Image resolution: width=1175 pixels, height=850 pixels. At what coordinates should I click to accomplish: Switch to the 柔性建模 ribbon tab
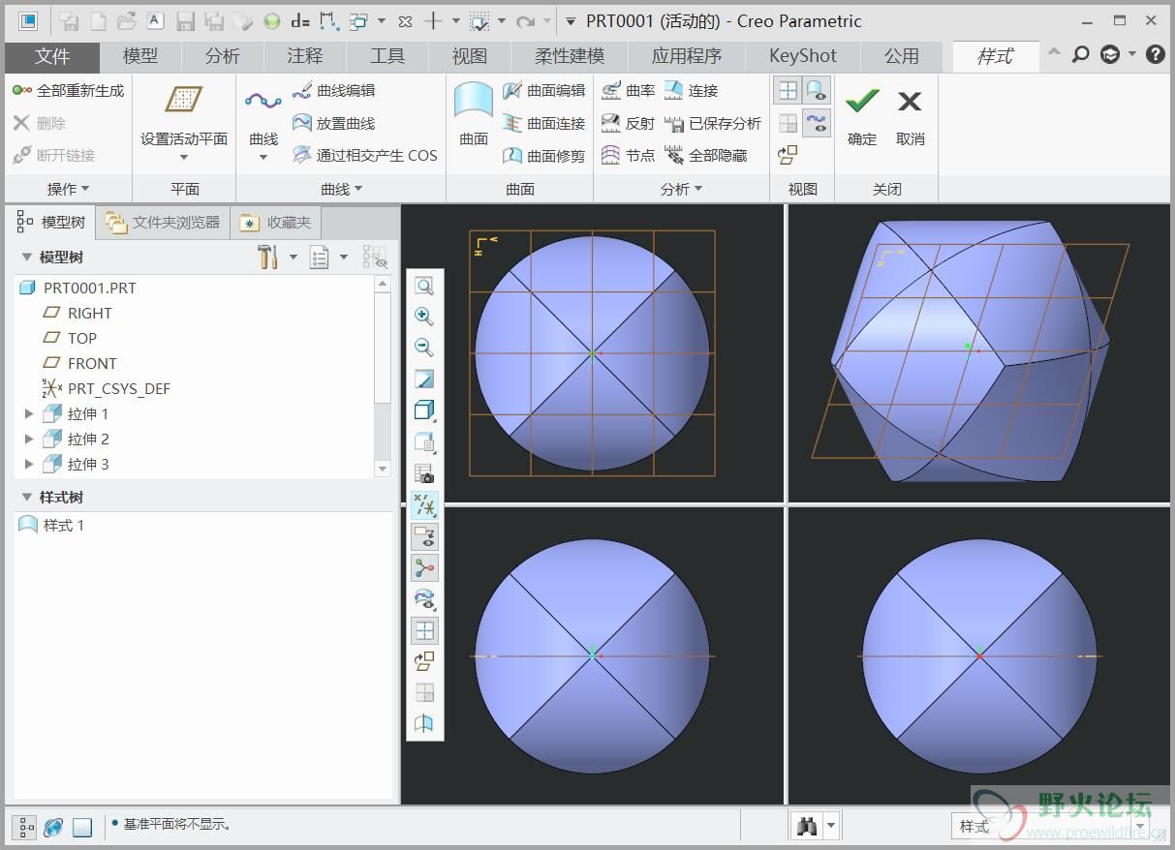pos(570,57)
